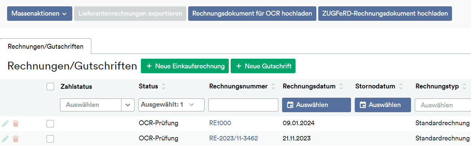Open the Stornodatum date picker
The image size is (471, 146).
(383, 105)
